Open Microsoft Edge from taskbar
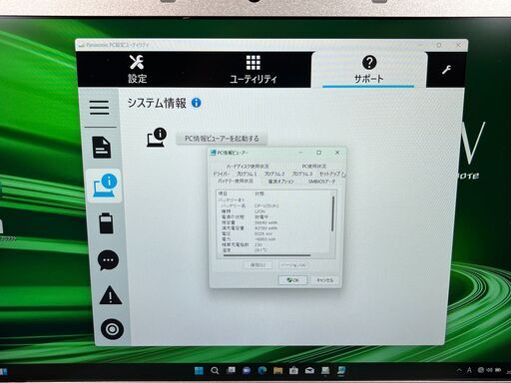 (262, 370)
